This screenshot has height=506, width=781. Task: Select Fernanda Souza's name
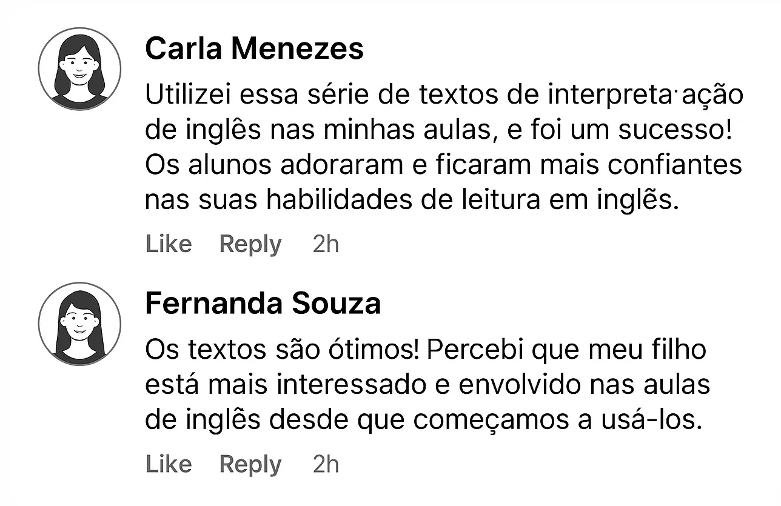(263, 303)
